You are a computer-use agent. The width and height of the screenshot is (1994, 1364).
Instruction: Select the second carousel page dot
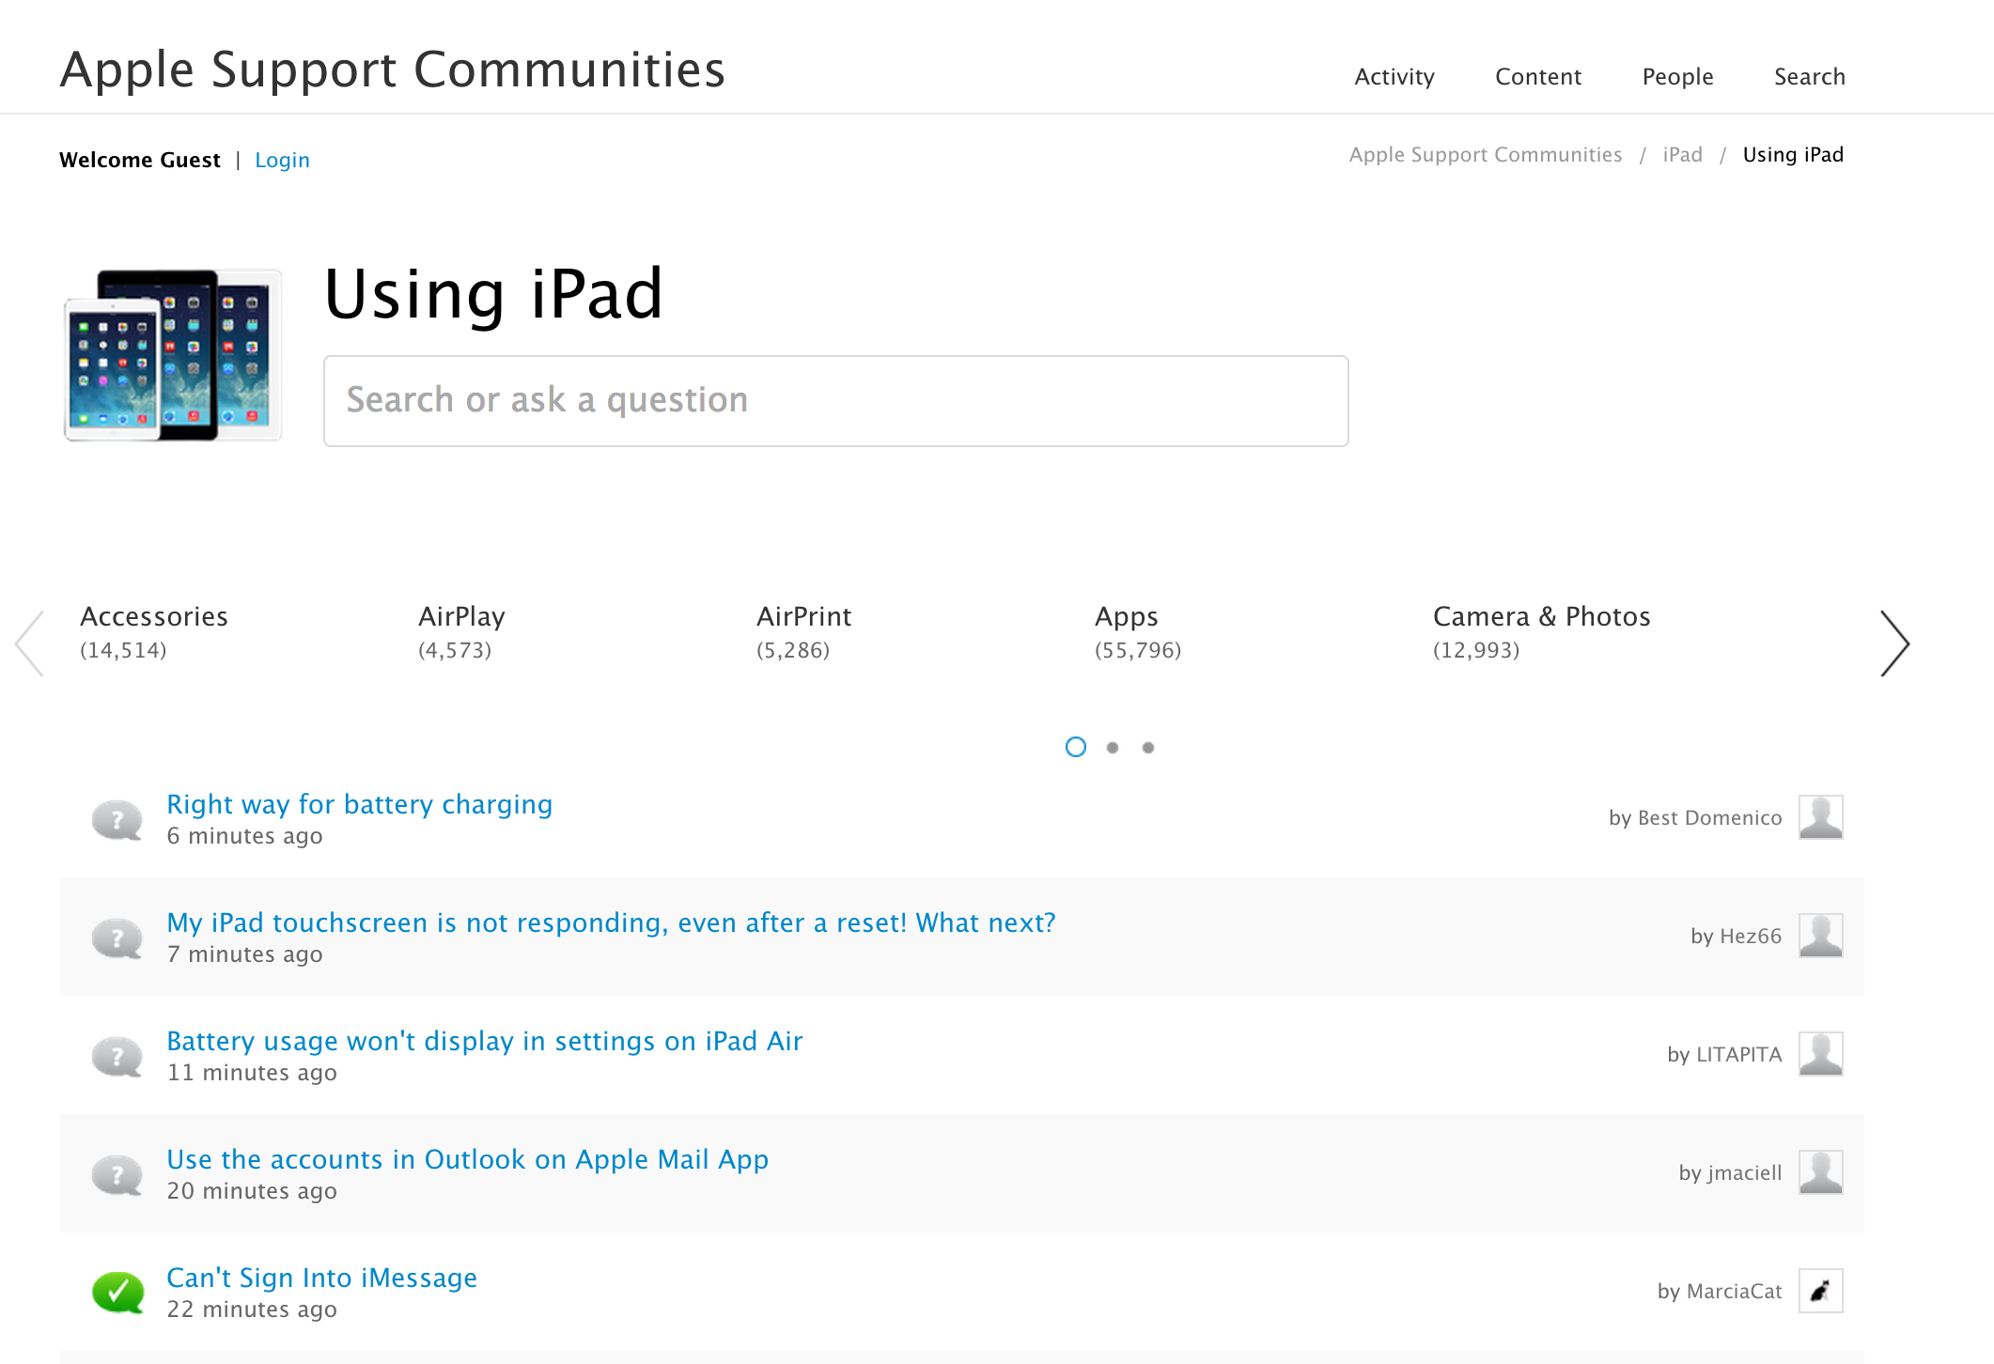coord(1112,747)
